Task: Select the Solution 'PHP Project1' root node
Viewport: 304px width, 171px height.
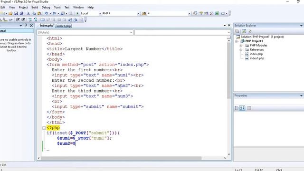Action: (262, 37)
